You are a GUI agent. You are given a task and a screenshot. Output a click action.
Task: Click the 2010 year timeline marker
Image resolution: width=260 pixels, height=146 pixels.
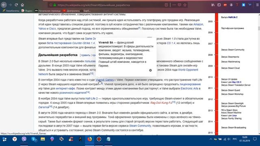tap(210, 77)
